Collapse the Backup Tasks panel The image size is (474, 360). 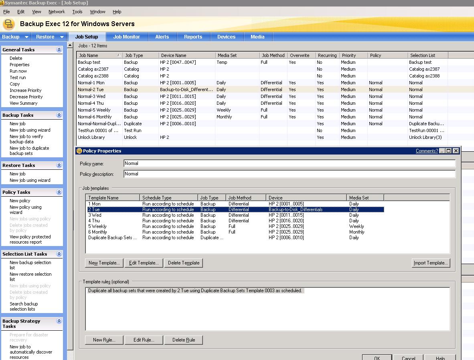pyautogui.click(x=59, y=115)
